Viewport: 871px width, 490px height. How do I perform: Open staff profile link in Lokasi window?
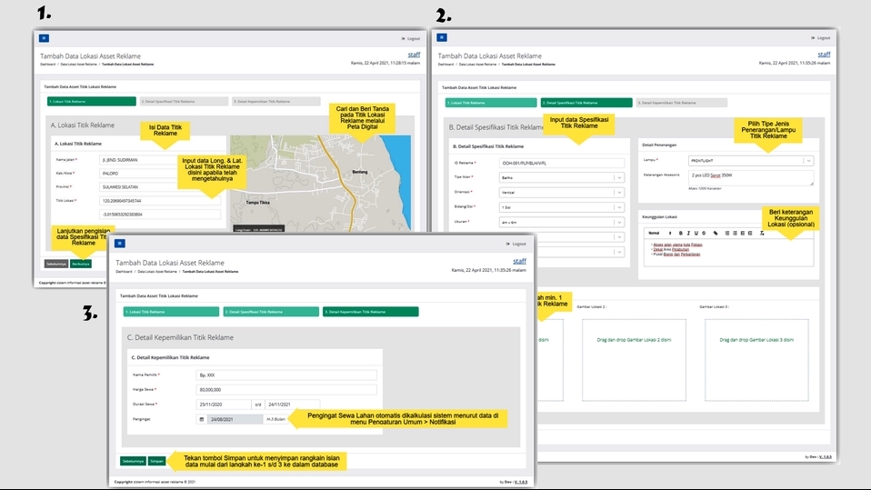coord(414,55)
